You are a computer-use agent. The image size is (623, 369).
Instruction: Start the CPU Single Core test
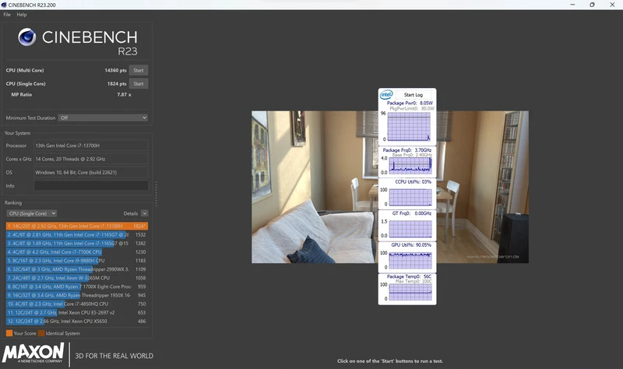pos(139,84)
